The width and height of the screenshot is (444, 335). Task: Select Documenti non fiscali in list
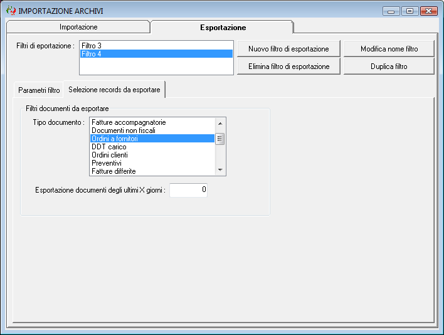point(152,130)
